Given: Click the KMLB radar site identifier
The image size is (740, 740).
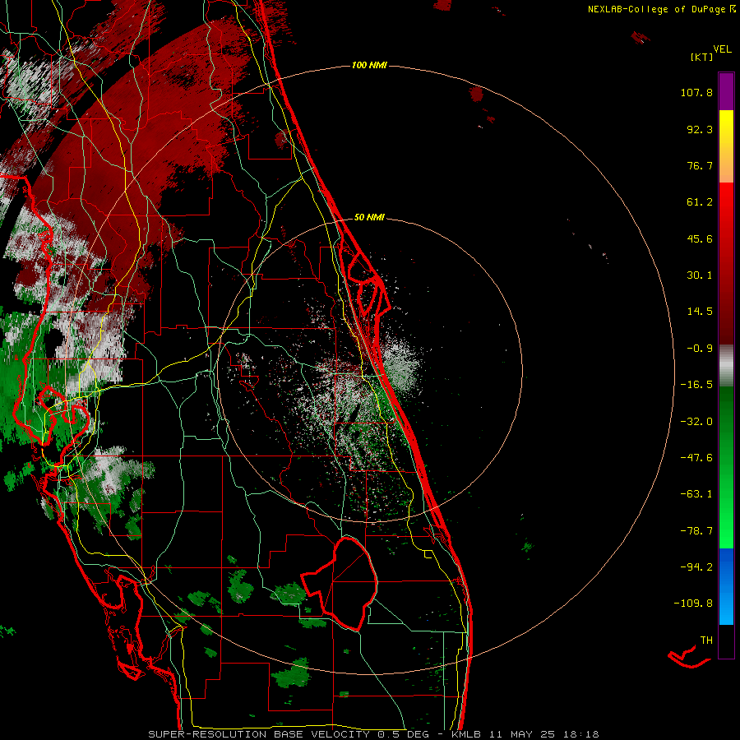Looking at the screenshot, I should [466, 734].
